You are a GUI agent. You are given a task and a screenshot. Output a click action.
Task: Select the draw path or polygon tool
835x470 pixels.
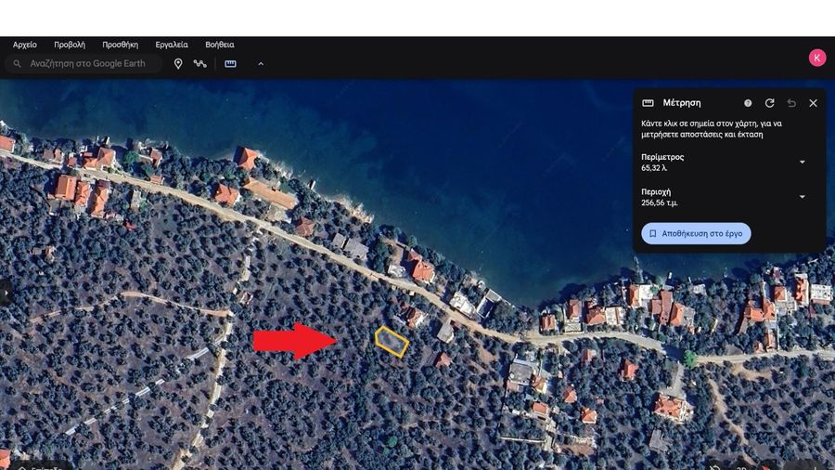199,63
